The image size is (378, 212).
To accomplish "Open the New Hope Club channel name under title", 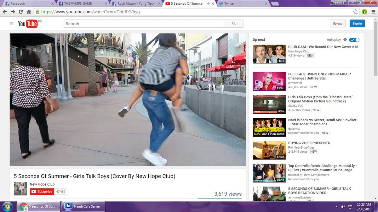I will click(42, 184).
